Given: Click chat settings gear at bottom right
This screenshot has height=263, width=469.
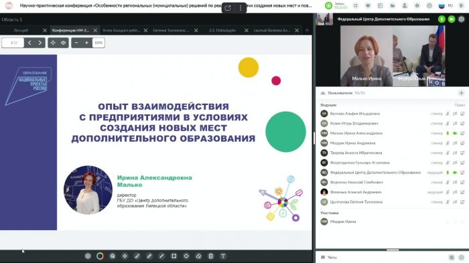Looking at the screenshot, I should pyautogui.click(x=462, y=258).
